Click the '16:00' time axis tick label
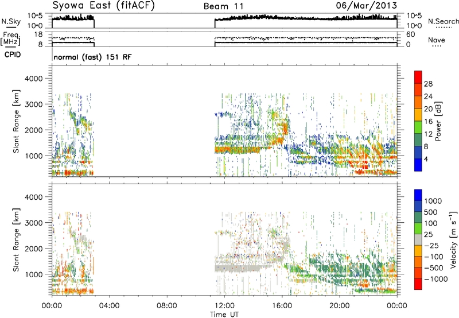 pyautogui.click(x=282, y=306)
